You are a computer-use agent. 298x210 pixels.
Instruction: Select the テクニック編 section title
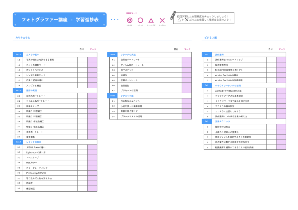[127, 96]
